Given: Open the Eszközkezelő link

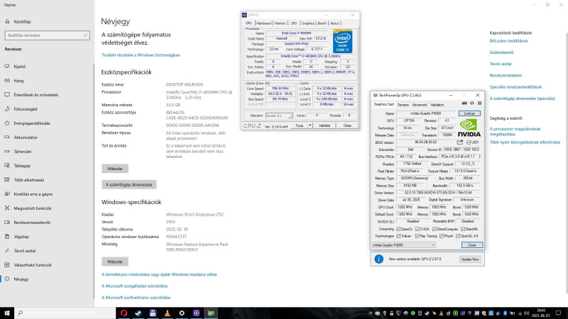Looking at the screenshot, I should coord(501,52).
